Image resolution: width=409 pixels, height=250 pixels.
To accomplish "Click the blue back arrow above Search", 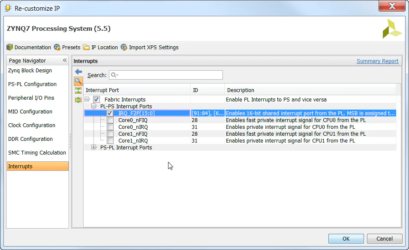I will pyautogui.click(x=78, y=71).
